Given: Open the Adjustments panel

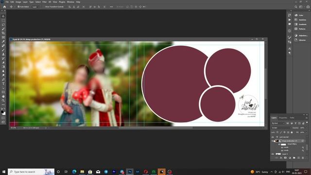Looking at the screenshot, I should tap(301, 35).
